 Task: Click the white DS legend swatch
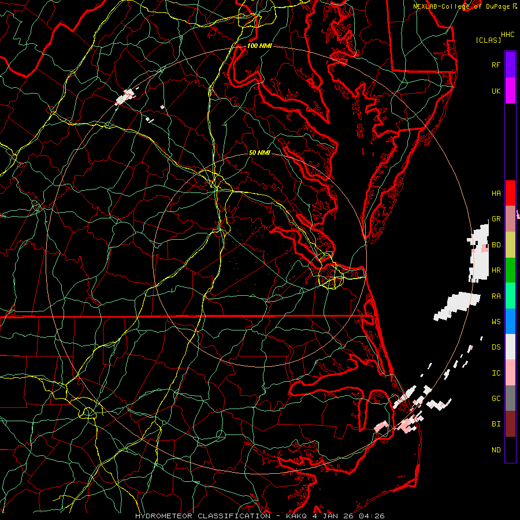510,347
